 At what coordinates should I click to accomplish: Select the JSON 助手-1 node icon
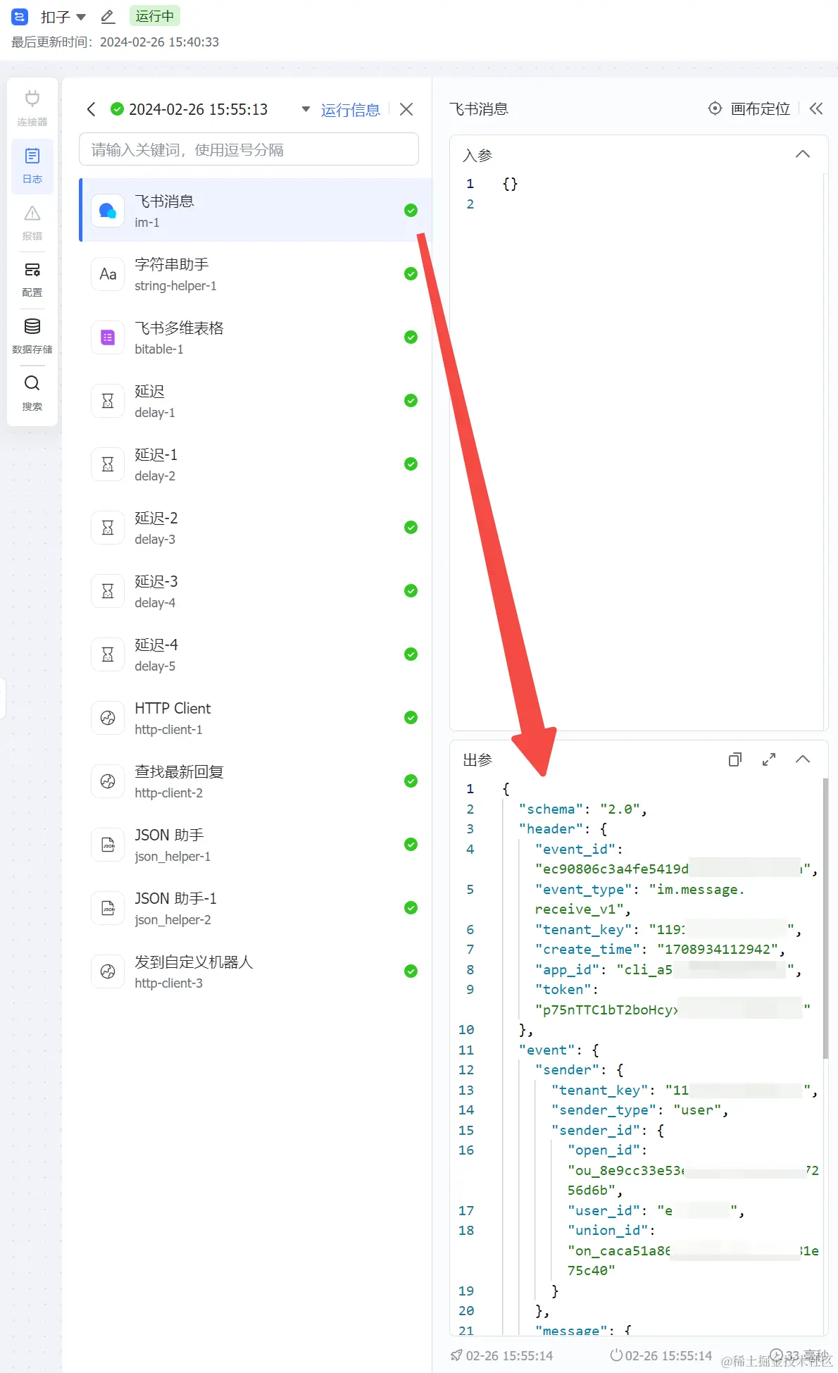108,908
